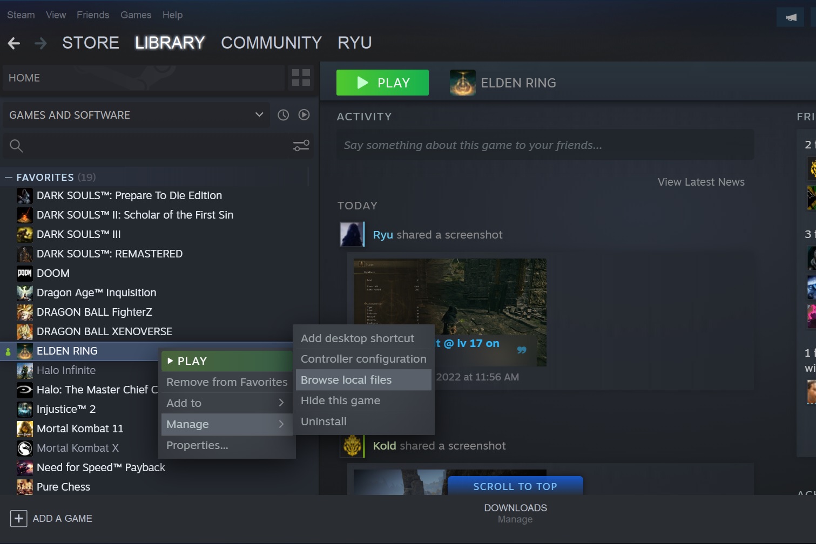Click Dark Souls Remastered game icon
Viewport: 816px width, 544px height.
click(25, 254)
